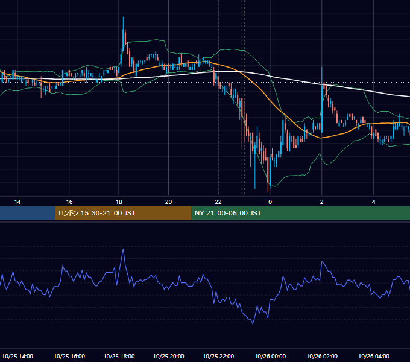Click the tall candle spike at 18:00

[123, 34]
